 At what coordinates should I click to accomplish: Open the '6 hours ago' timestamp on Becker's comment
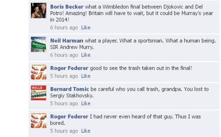[x=64, y=27]
